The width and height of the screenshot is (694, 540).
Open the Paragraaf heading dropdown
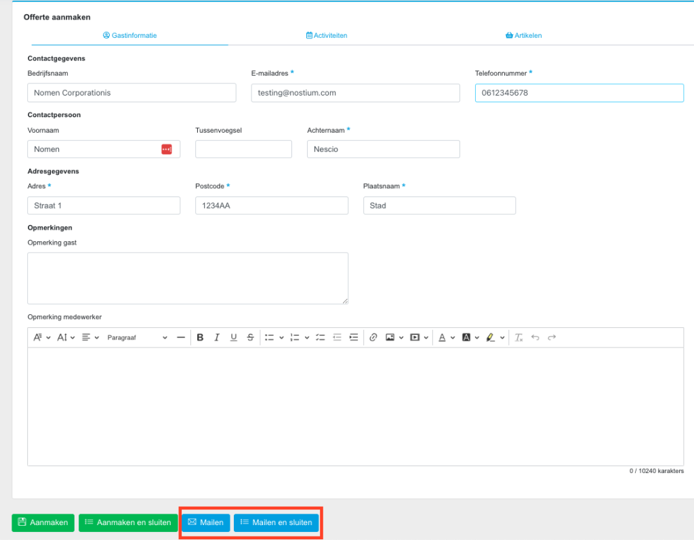(137, 337)
